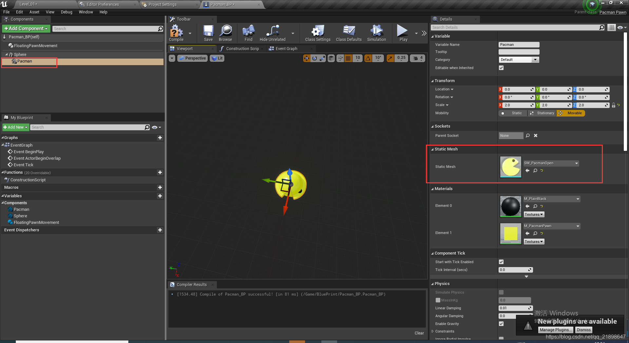Clear Parent Socket with X icon
The image size is (629, 343).
pos(536,135)
